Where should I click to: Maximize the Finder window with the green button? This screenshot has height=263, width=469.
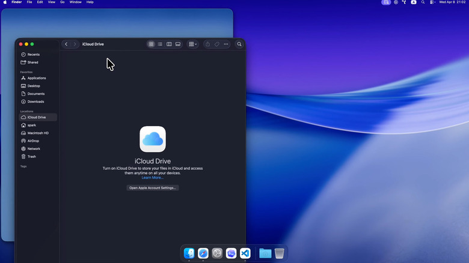click(x=32, y=44)
